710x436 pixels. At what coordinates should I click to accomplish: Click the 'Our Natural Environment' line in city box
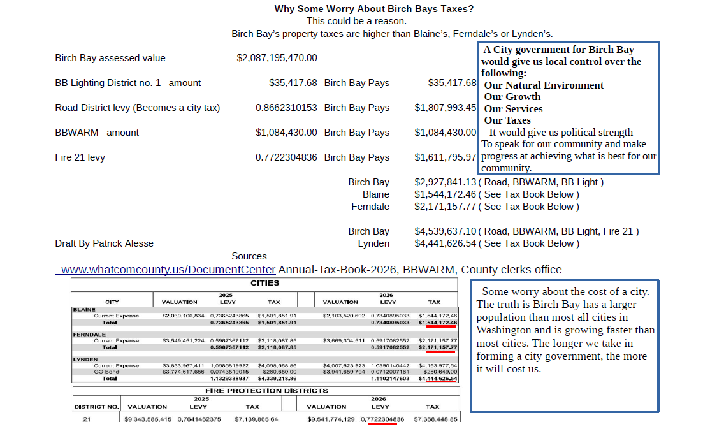click(544, 85)
